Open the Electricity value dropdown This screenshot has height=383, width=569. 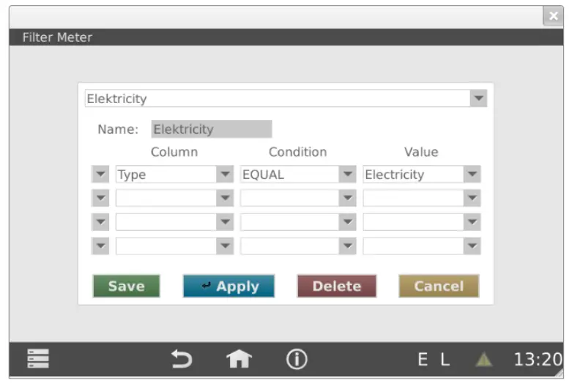tap(472, 175)
